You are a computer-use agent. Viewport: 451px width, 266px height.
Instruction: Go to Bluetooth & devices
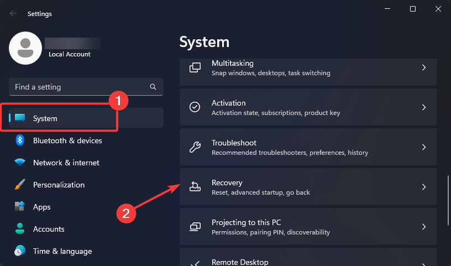coord(86,140)
